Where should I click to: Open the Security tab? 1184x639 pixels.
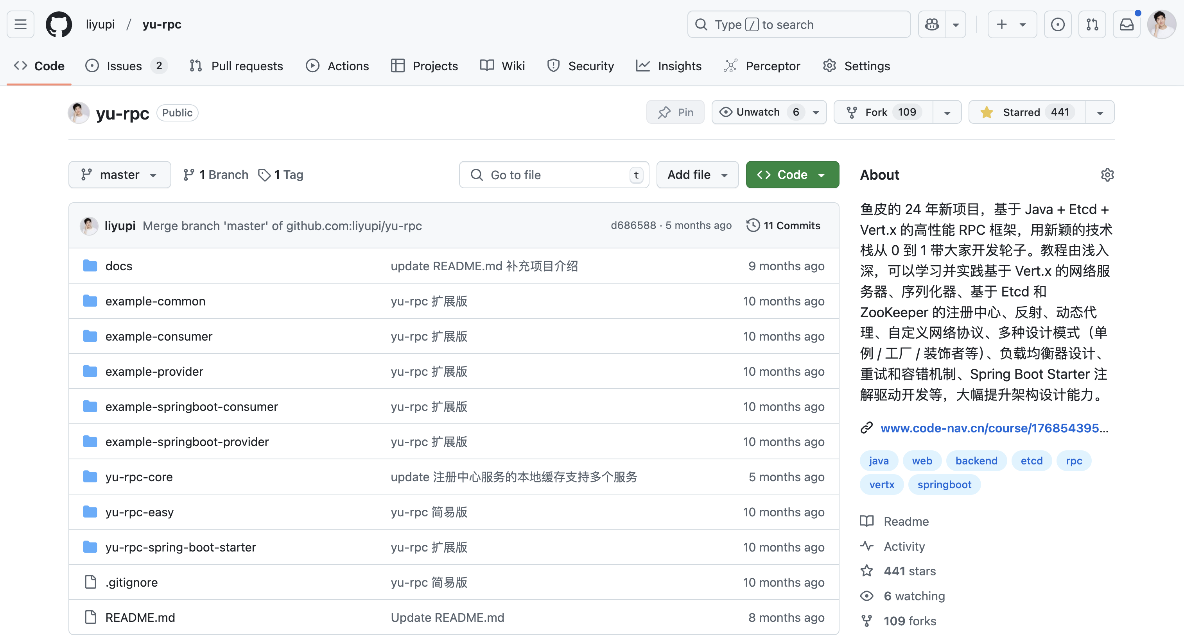pos(581,66)
